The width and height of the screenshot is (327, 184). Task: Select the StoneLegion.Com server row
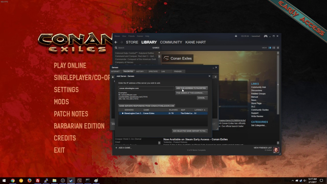(x=163, y=113)
